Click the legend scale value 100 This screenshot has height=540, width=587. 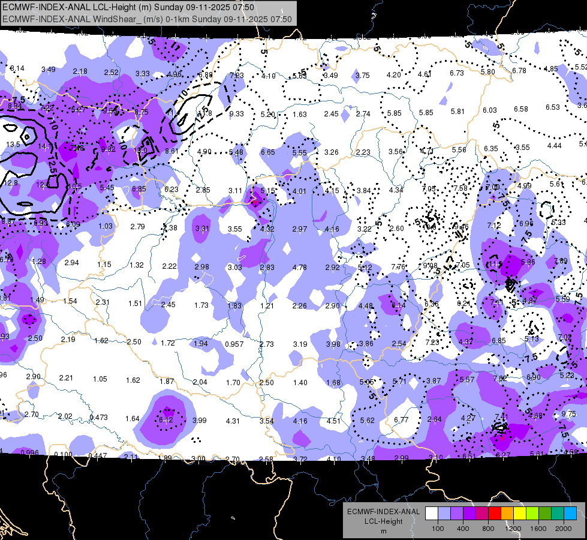point(438,529)
